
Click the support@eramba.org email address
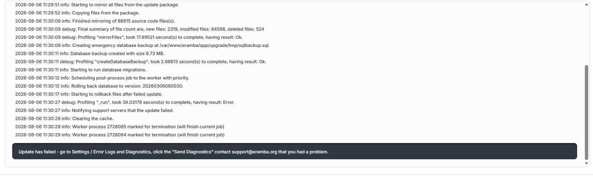[x=254, y=152]
